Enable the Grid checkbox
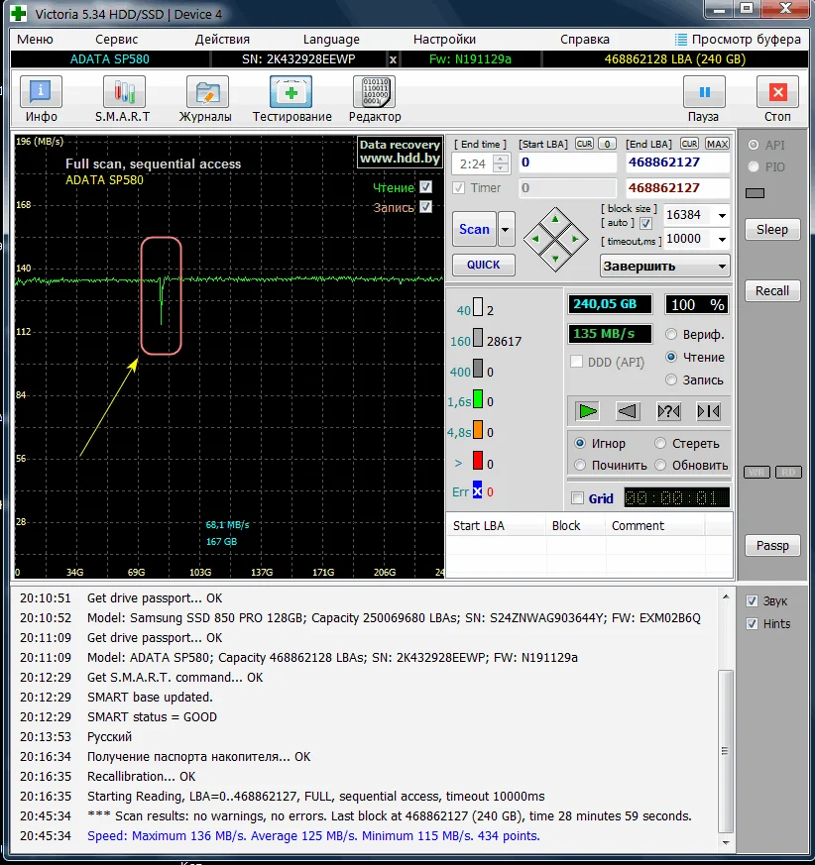Screen dimensions: 815x865 (578, 498)
